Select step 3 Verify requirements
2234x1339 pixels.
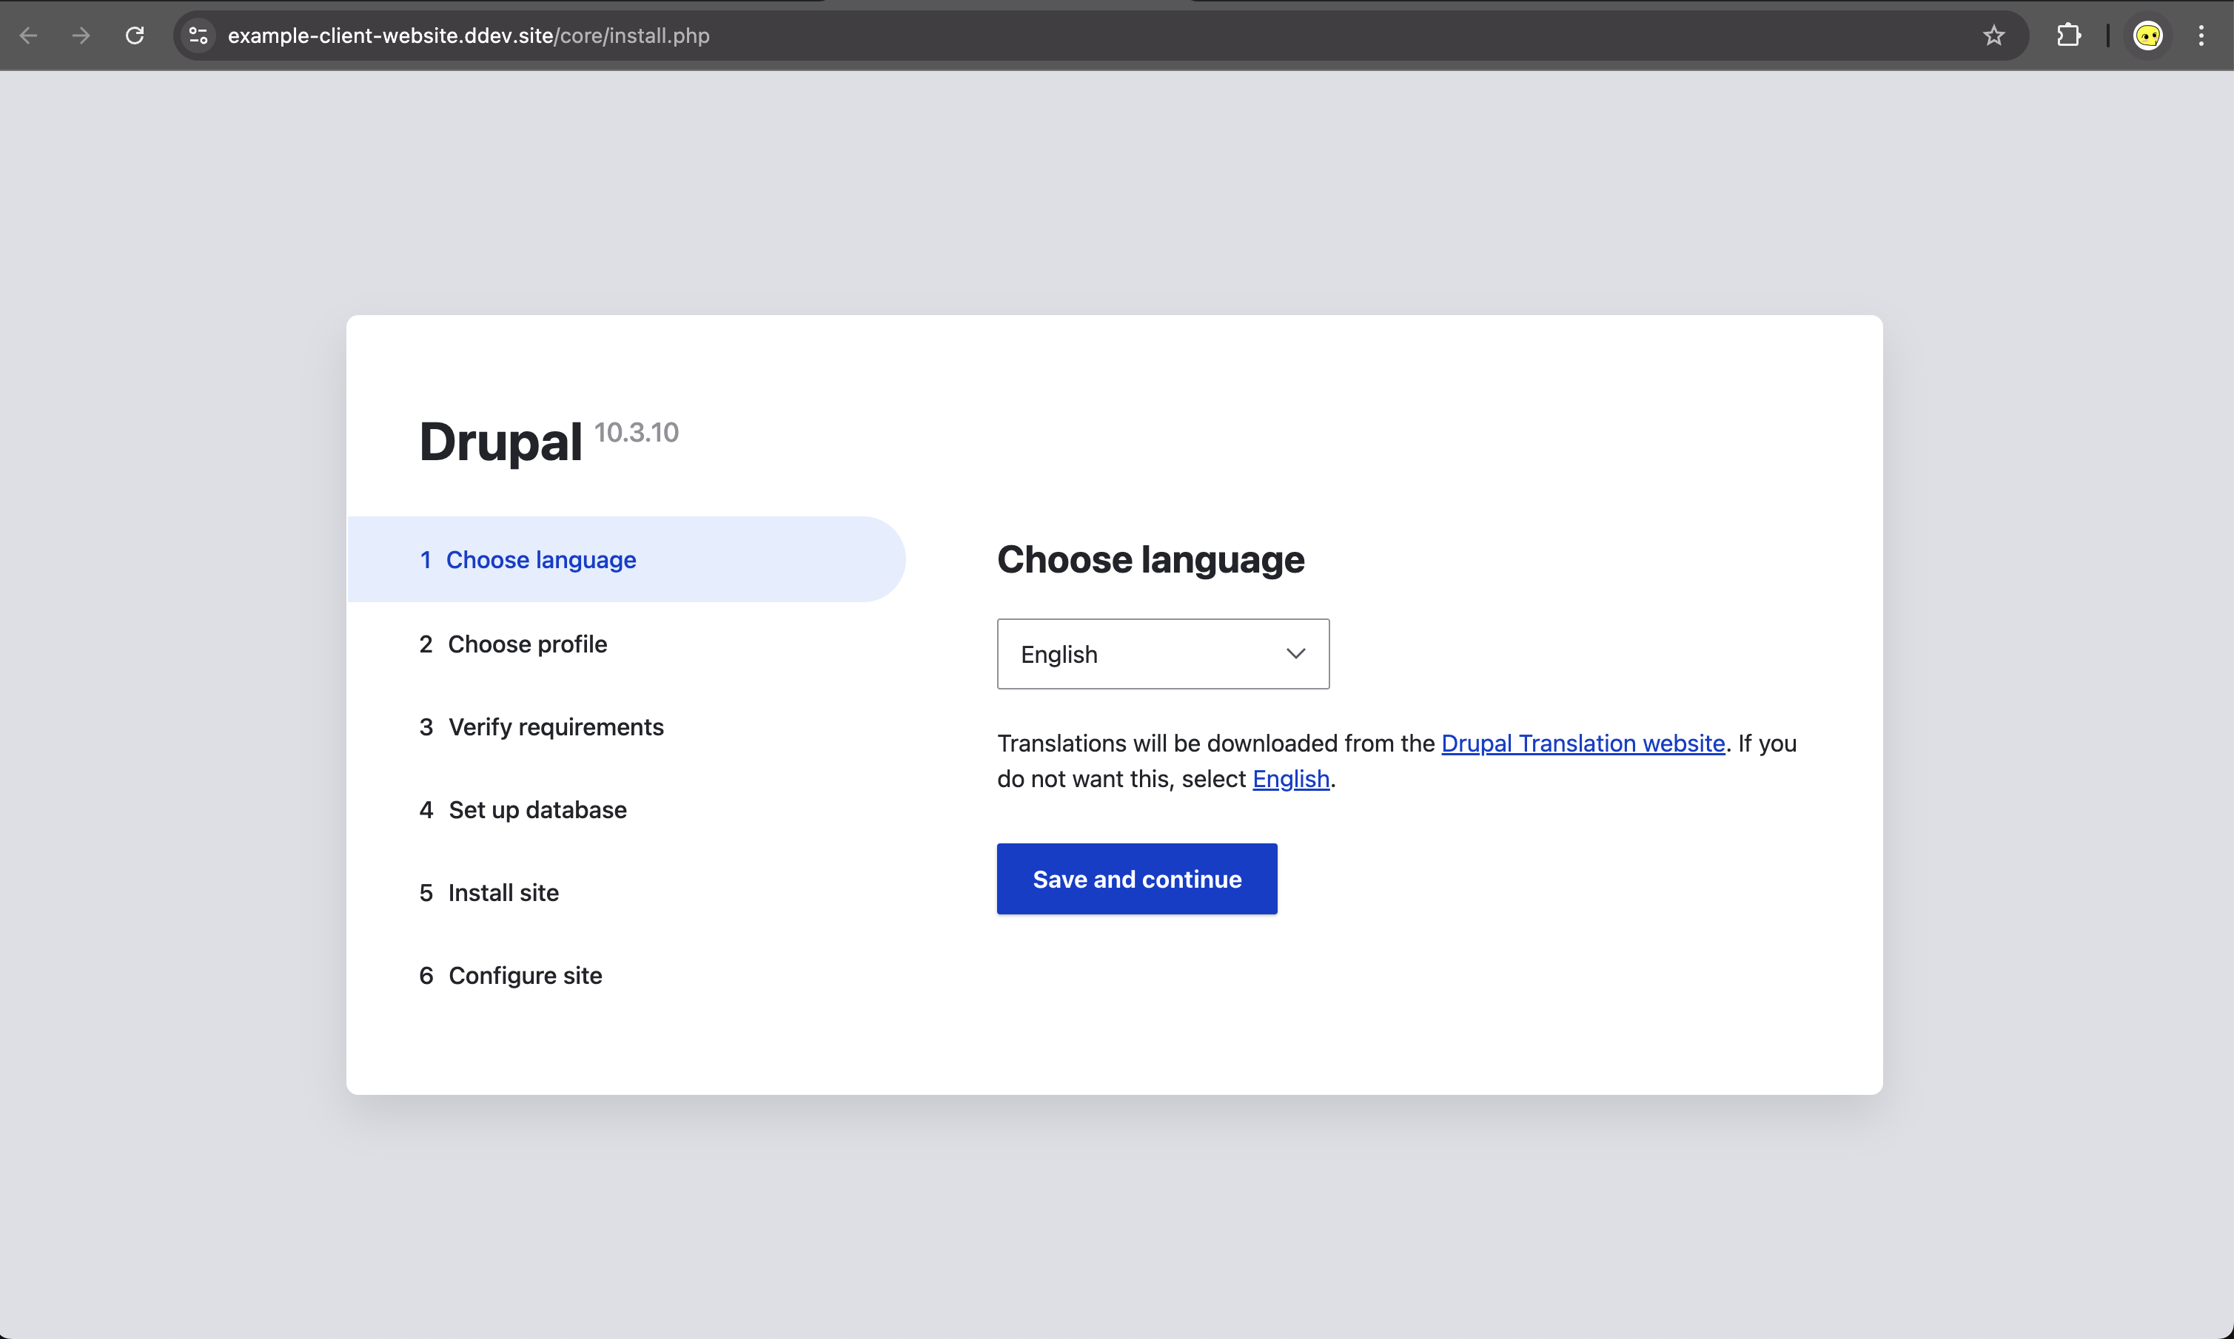(555, 727)
